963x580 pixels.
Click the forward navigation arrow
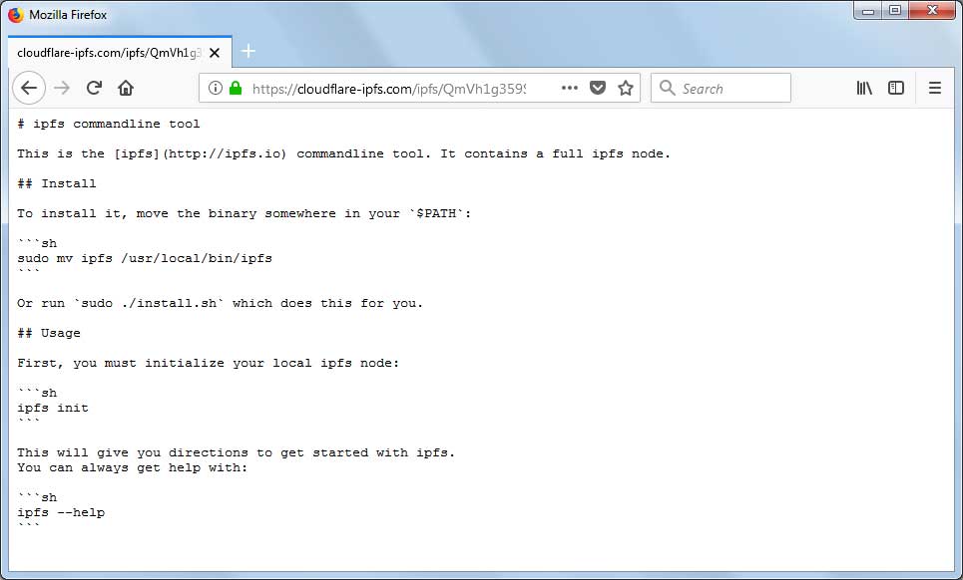click(62, 89)
